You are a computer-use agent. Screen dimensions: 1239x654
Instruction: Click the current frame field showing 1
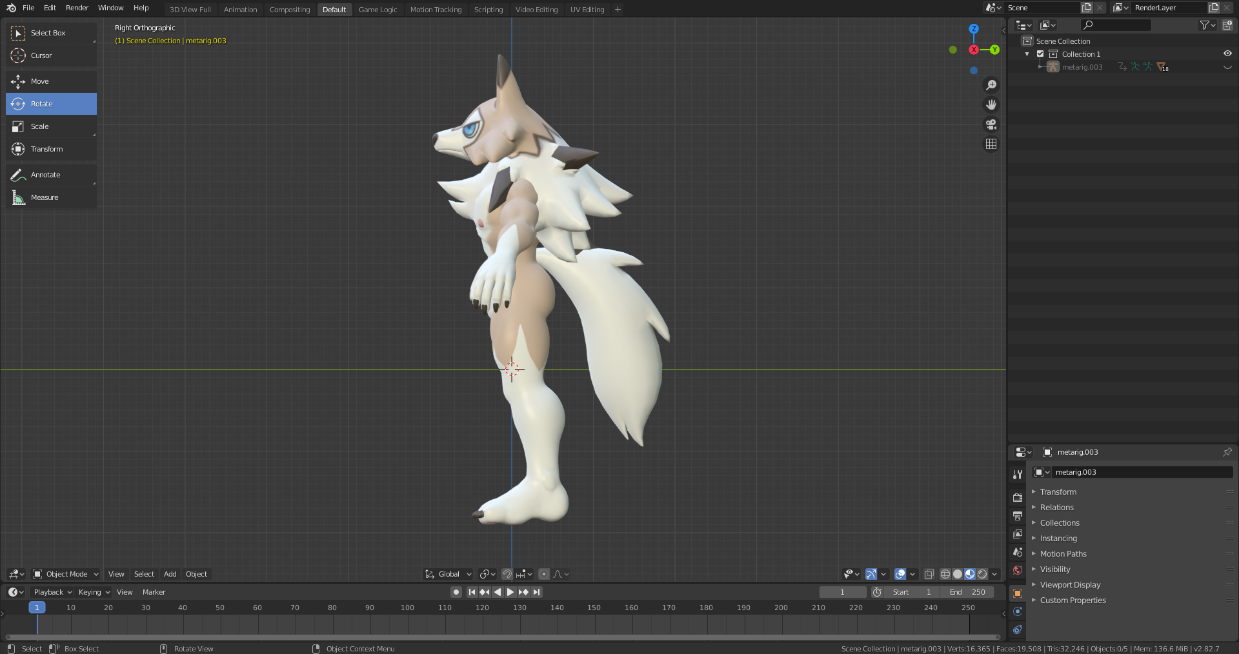(842, 592)
